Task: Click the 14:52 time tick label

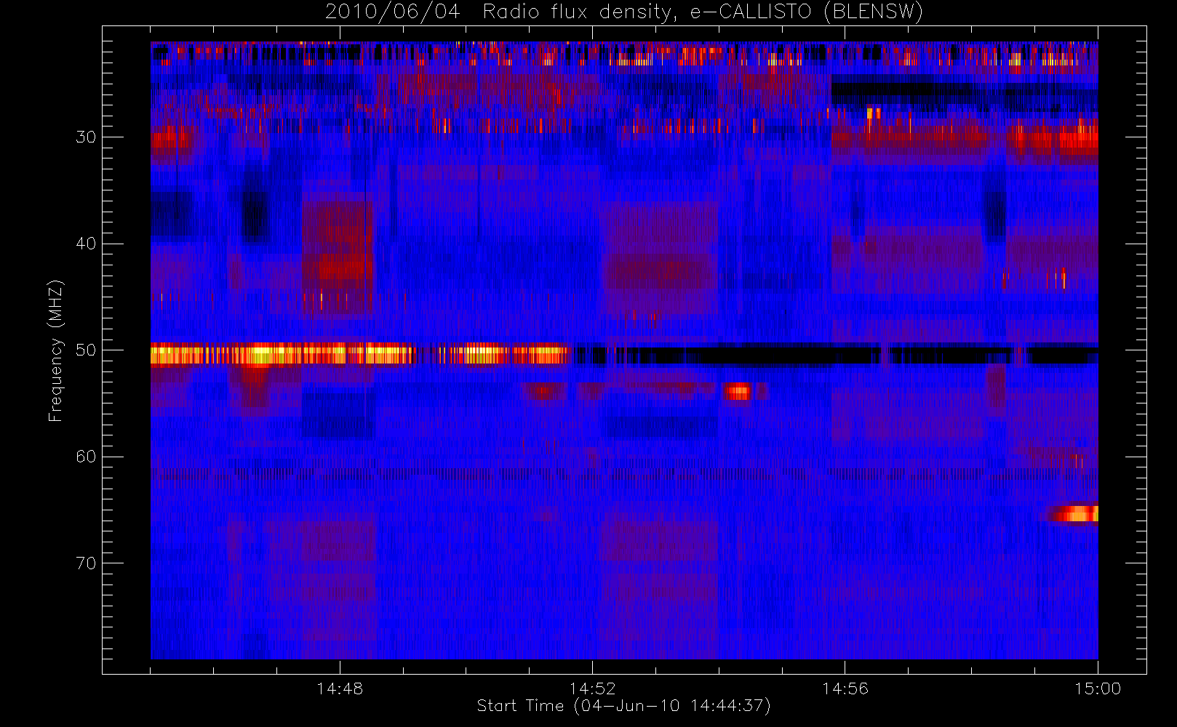Action: tap(592, 688)
